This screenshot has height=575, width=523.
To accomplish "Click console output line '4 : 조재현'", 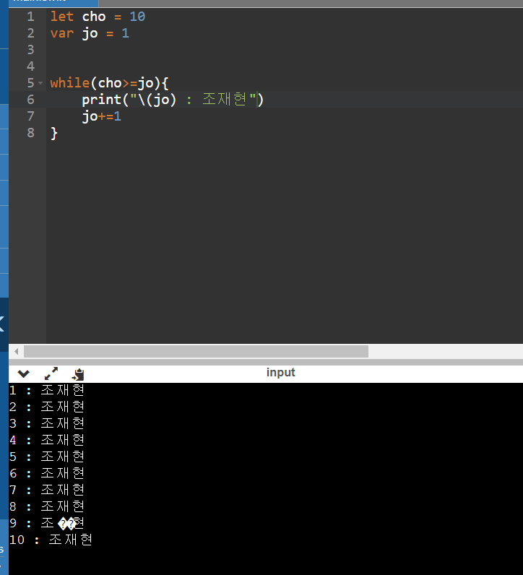I will (x=47, y=440).
